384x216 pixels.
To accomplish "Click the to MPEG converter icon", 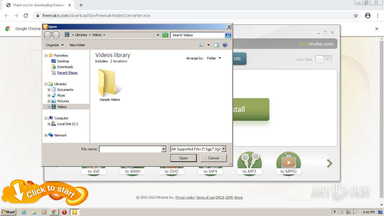I will coord(288,163).
